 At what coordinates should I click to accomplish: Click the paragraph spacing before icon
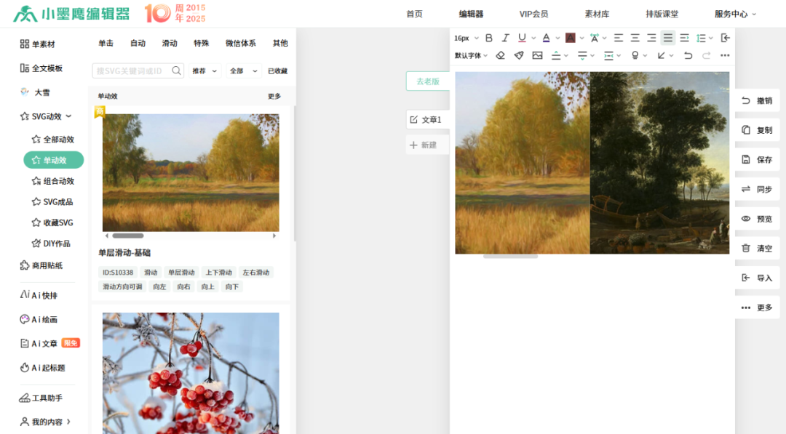pos(556,55)
